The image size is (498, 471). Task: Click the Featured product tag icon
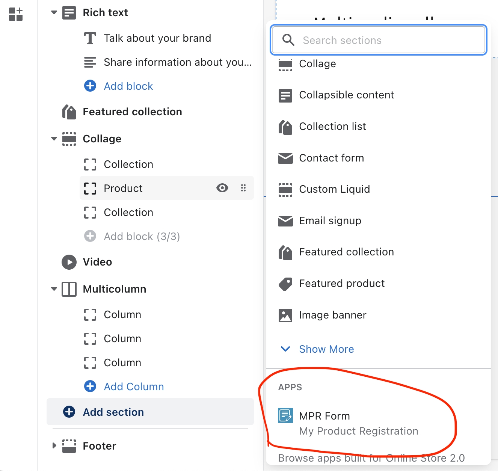pos(285,284)
